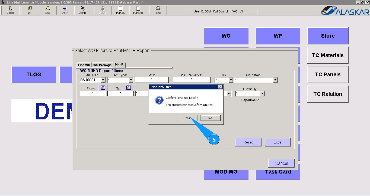Switch to the WO Package tab
Screen dimensions: 370x196
pos(102,65)
